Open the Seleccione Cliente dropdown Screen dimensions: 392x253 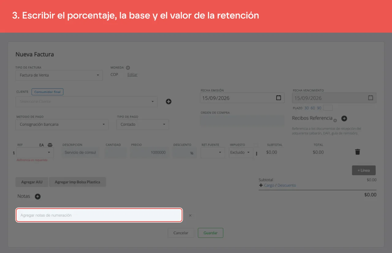point(86,102)
